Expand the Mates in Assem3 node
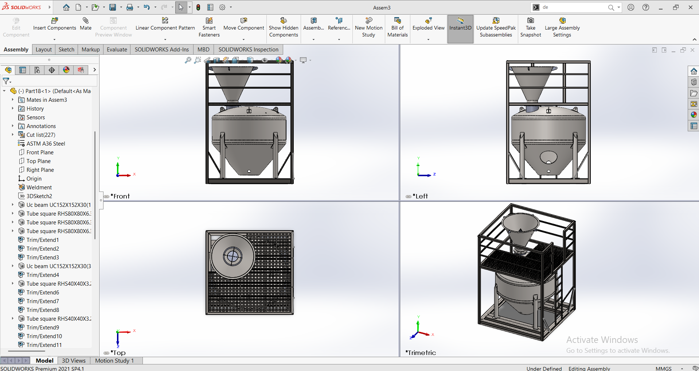 (x=12, y=100)
